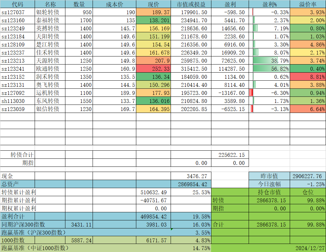Click the 仓位 header cell
This screenshot has height=252, width=326.
[308, 192]
